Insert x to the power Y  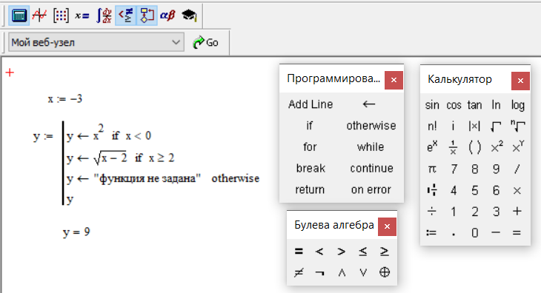click(x=518, y=147)
